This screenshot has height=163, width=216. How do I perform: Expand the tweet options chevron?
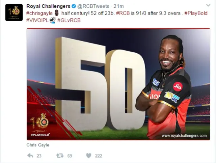tap(208, 5)
